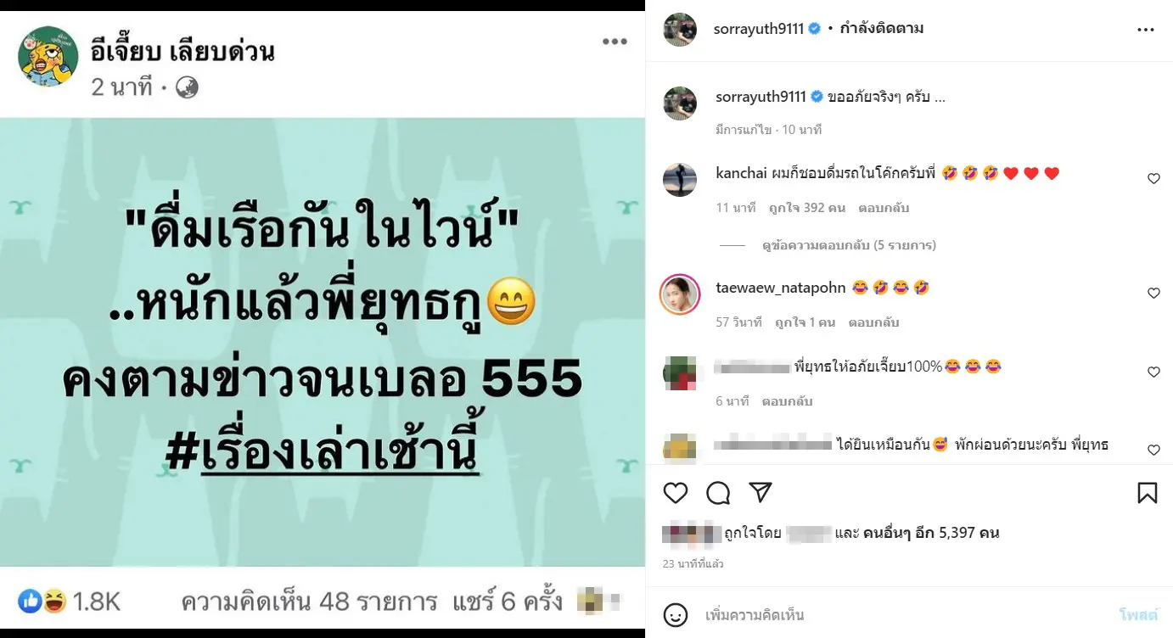Open Facebook post three-dot menu
Viewport: 1173px width, 638px height.
tap(615, 42)
